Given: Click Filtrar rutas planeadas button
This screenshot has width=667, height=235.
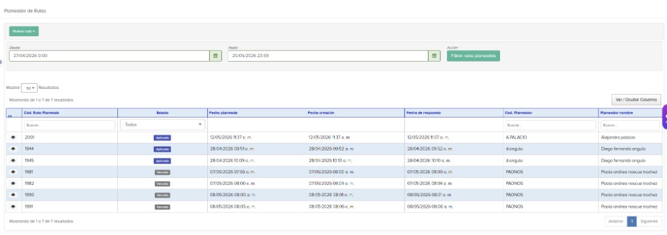Looking at the screenshot, I should (473, 56).
